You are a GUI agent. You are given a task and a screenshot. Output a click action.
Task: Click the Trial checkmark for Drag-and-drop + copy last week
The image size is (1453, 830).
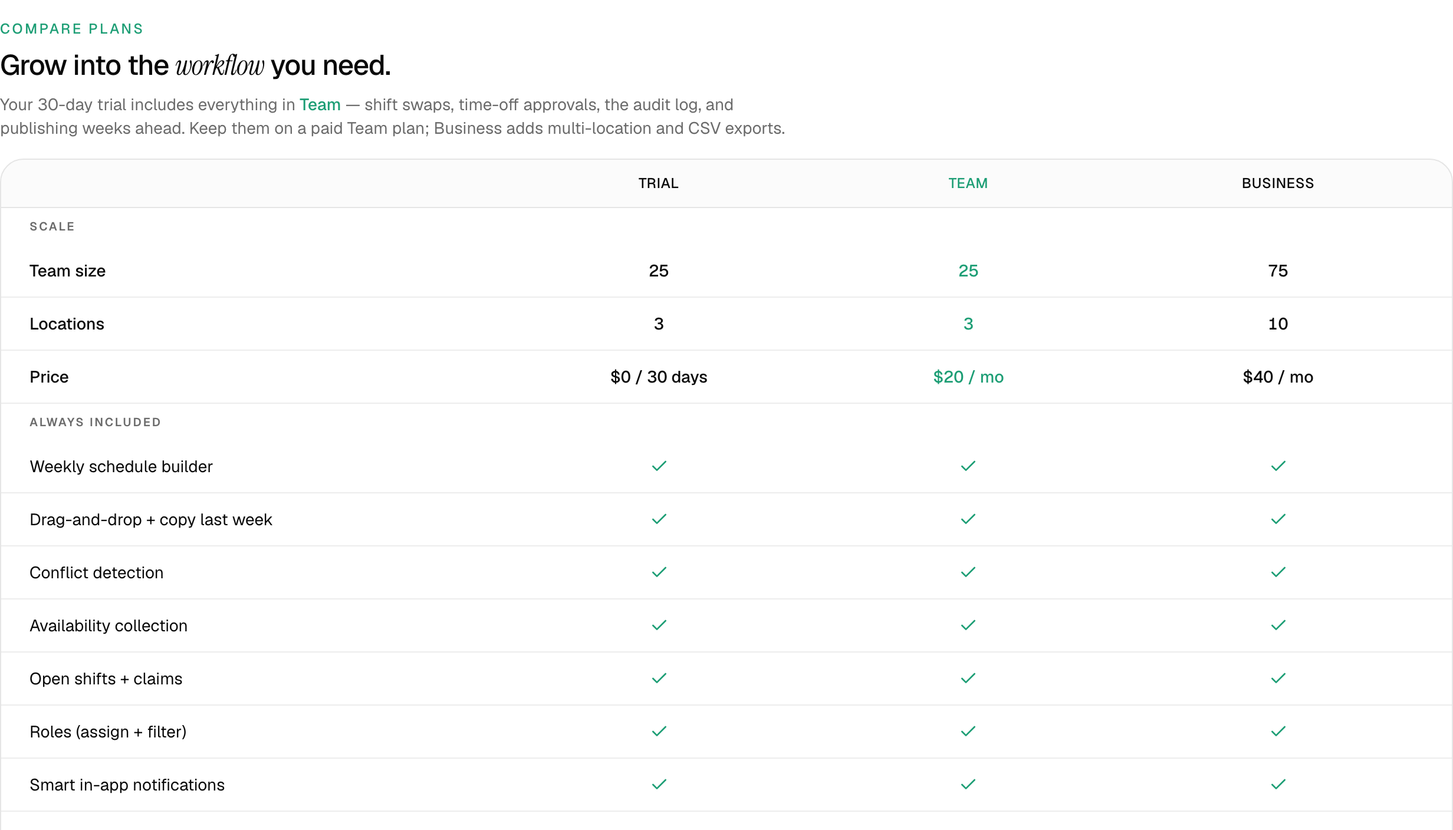click(x=659, y=519)
